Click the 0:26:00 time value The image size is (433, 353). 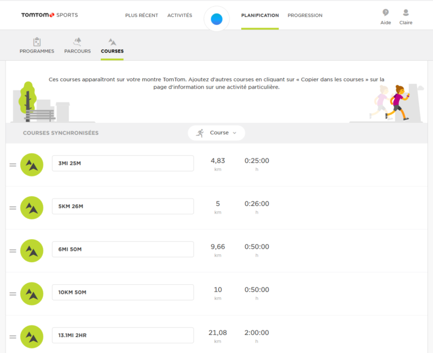pyautogui.click(x=257, y=204)
